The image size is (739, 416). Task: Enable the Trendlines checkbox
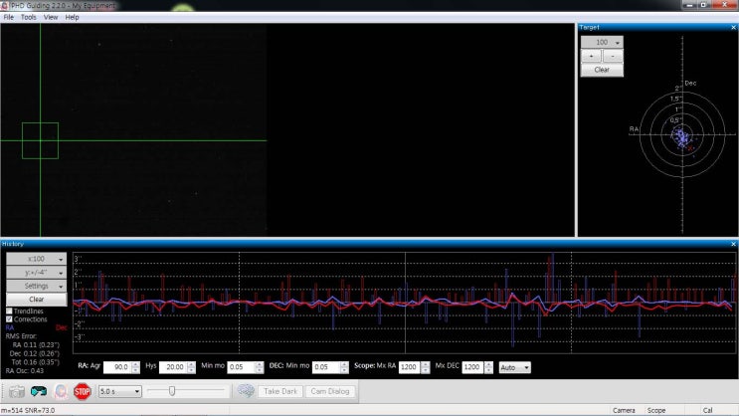pyautogui.click(x=10, y=311)
